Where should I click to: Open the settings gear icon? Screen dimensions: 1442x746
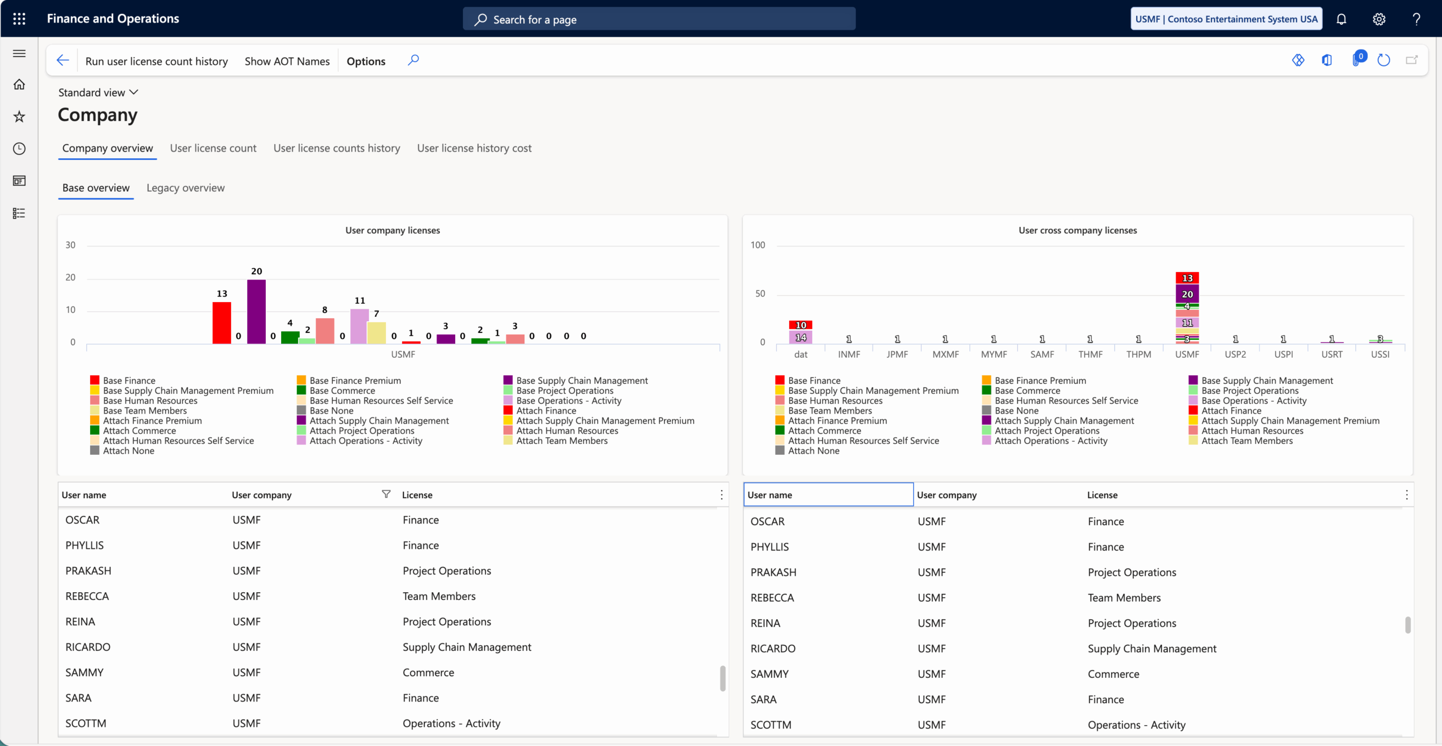click(x=1378, y=19)
